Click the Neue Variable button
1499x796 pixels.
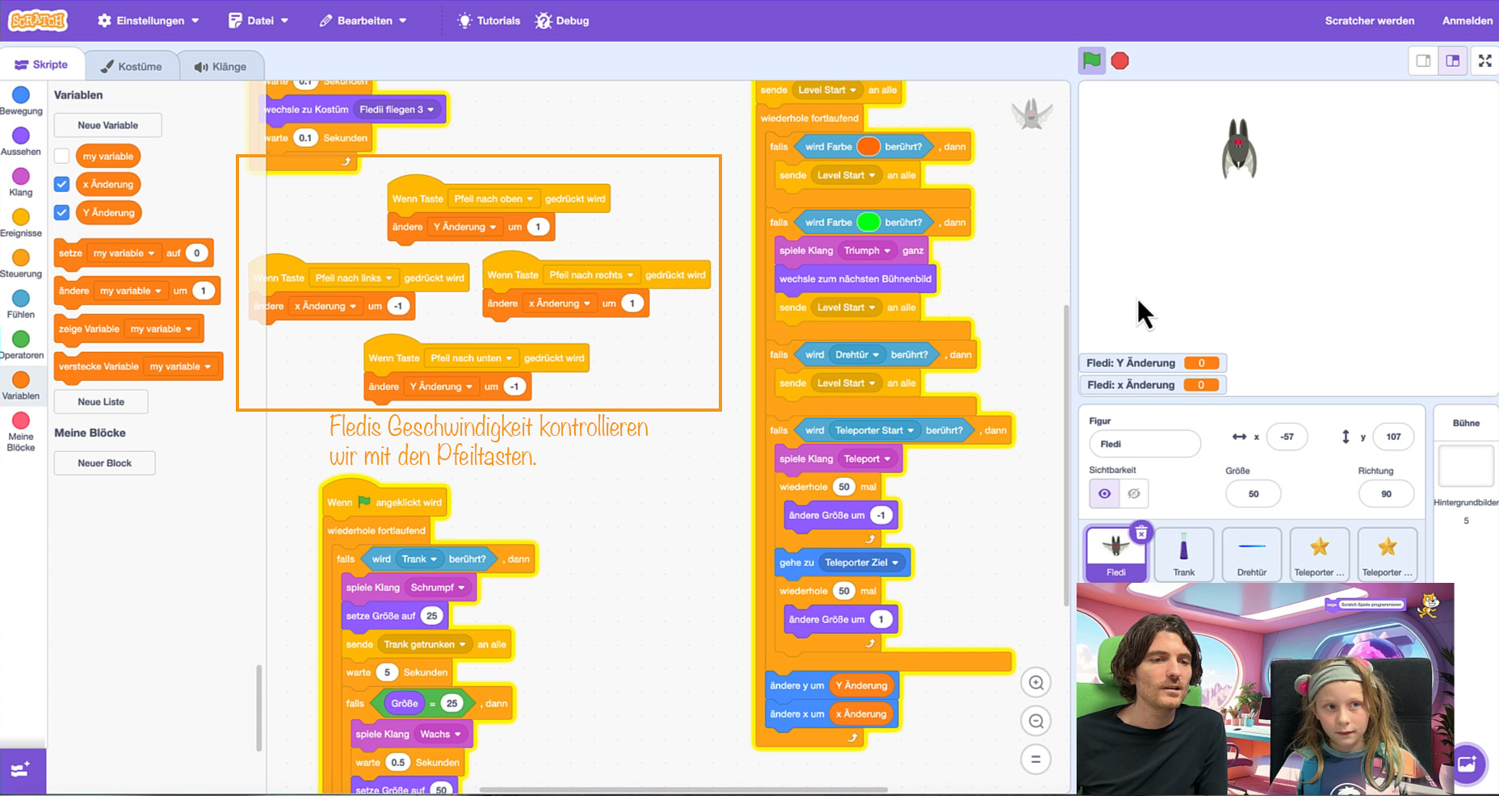[107, 125]
